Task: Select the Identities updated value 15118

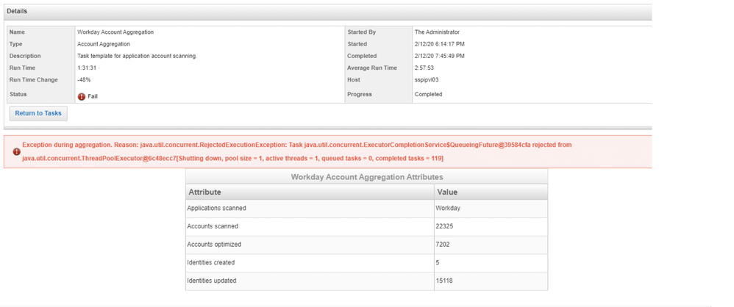Action: tap(445, 281)
